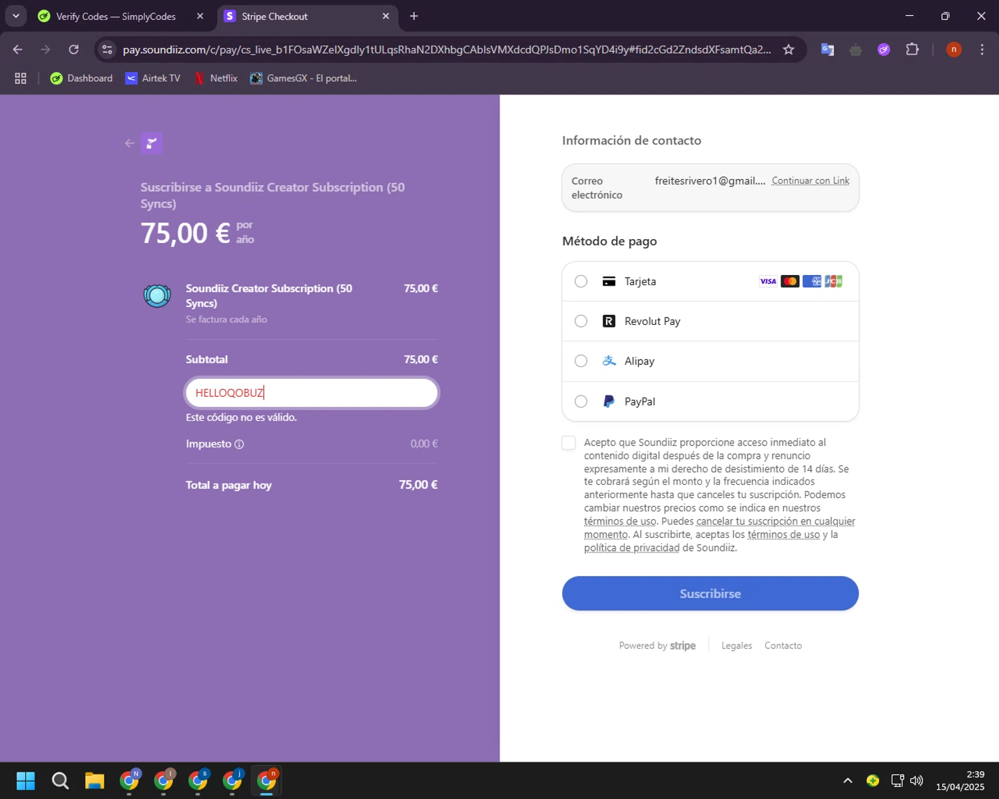Screen dimensions: 999x799
Task: Click the Alipay logo icon
Action: pos(609,361)
